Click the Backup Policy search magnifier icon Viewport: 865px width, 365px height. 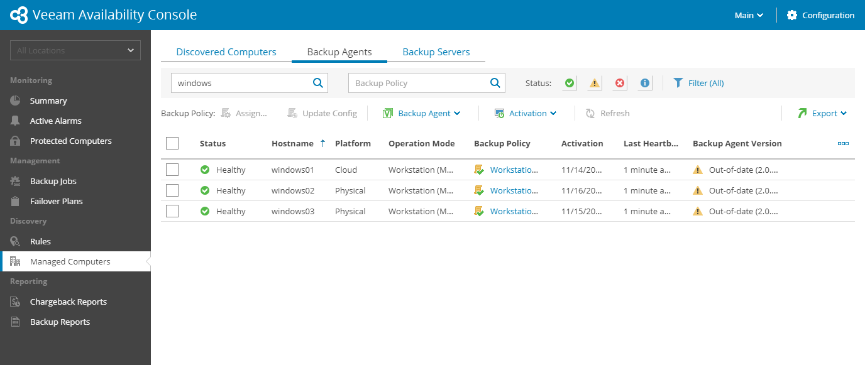495,82
